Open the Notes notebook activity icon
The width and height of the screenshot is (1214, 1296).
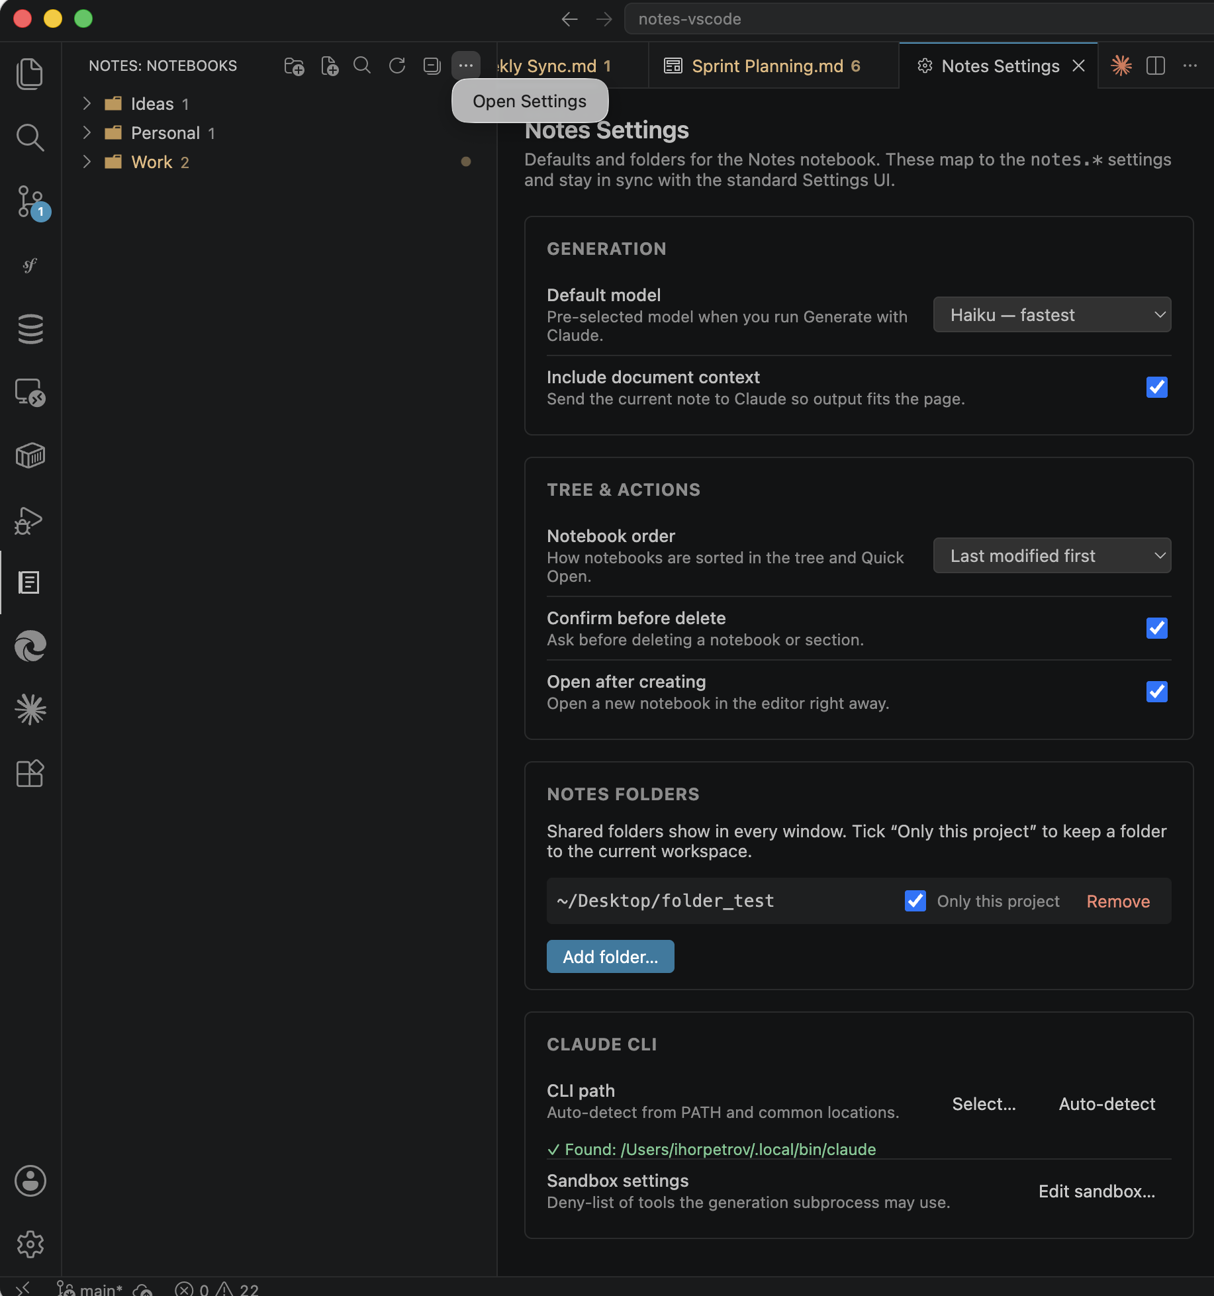click(30, 582)
